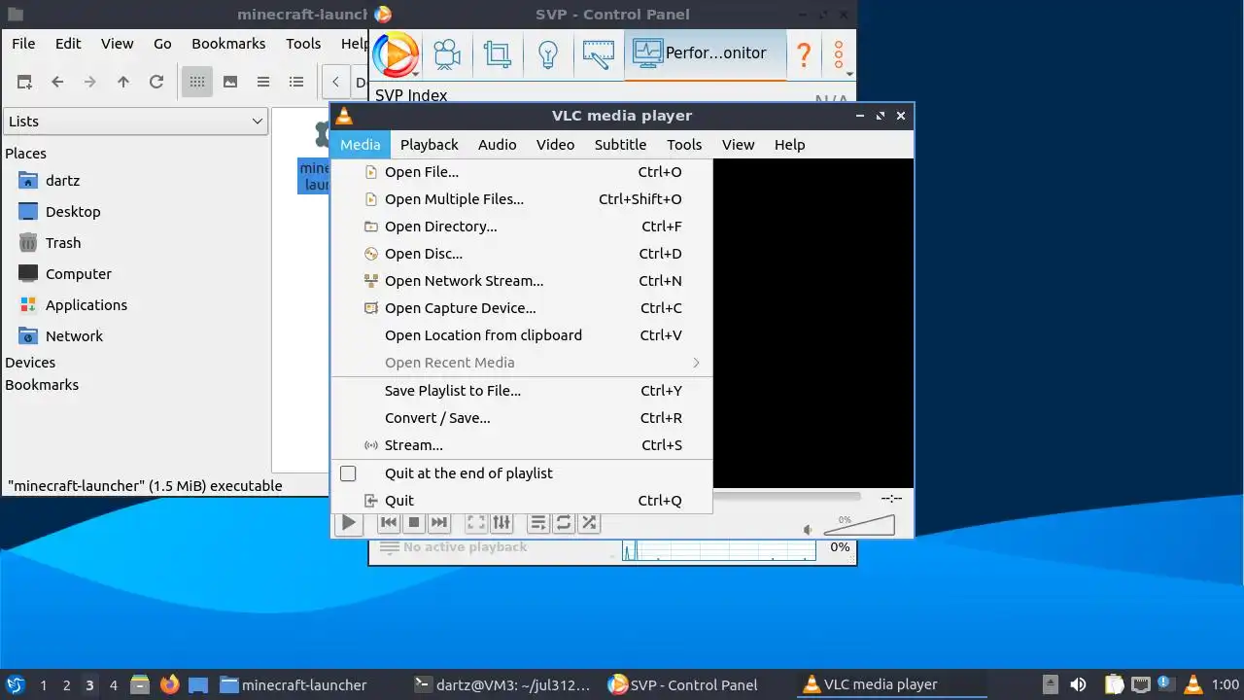Switch to SVP Performance monitor tab
The height and width of the screenshot is (700, 1244).
tap(706, 53)
